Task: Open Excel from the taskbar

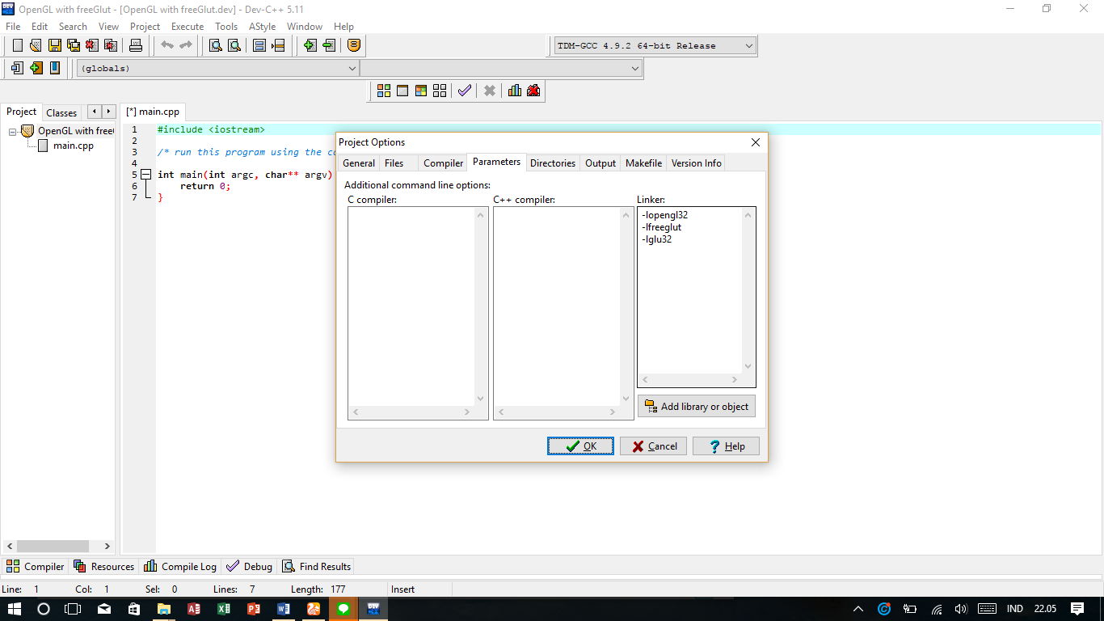Action: tap(224, 609)
